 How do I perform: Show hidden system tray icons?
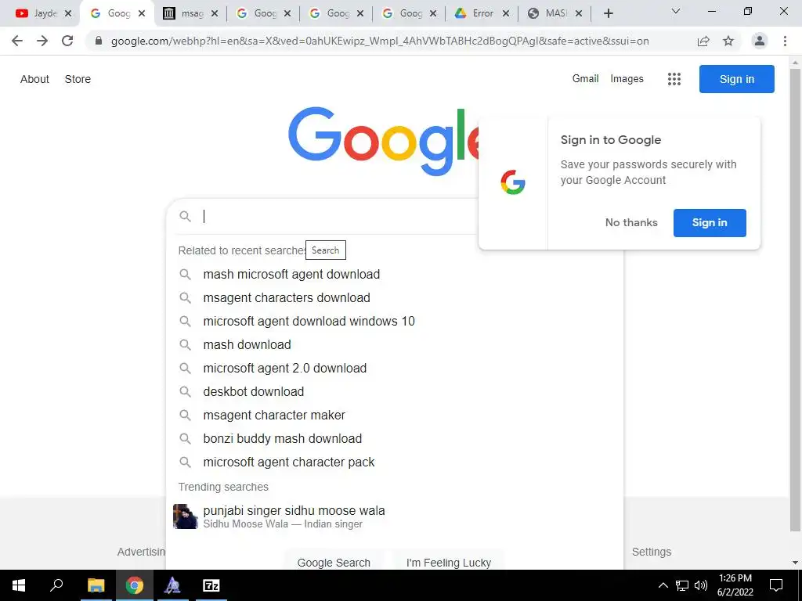(663, 585)
